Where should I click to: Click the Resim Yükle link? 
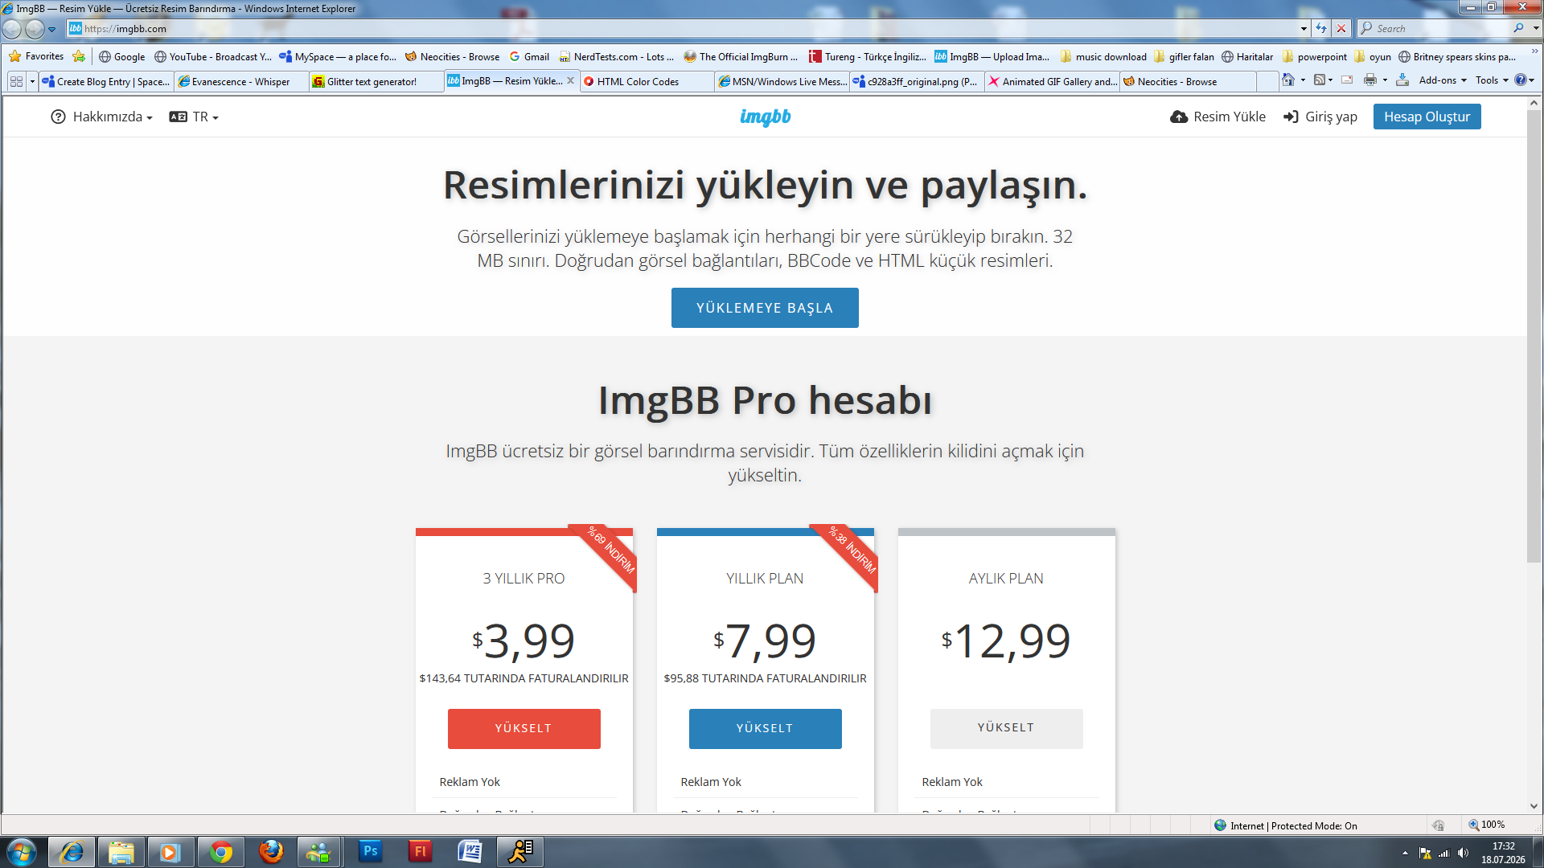[1218, 117]
